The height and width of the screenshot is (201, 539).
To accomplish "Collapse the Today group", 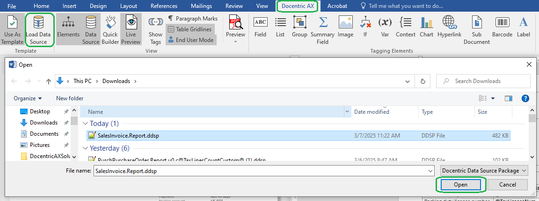I will pos(85,124).
